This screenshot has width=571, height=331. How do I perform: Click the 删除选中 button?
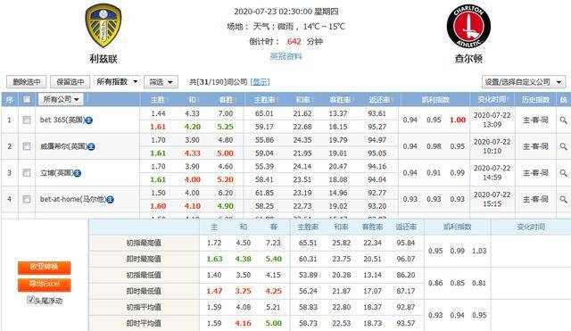pos(26,82)
